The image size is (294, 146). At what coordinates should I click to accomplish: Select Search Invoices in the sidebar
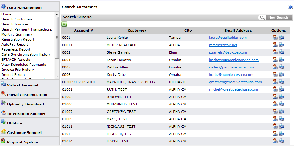[x=15, y=24]
